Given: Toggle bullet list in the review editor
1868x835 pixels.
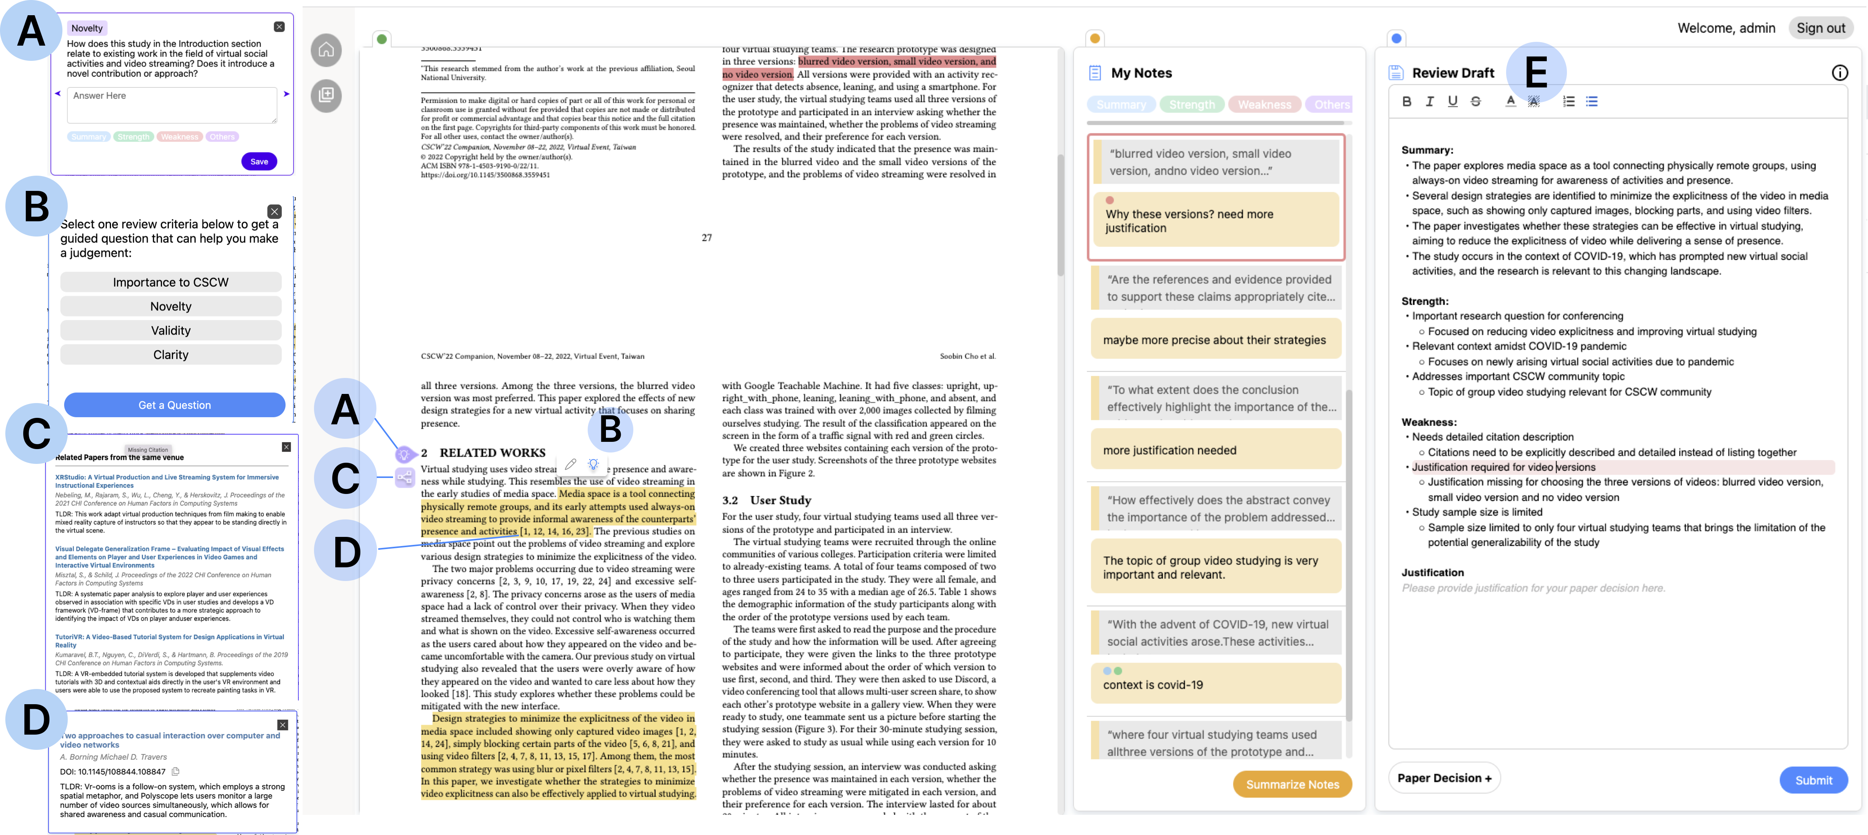Looking at the screenshot, I should [1592, 102].
